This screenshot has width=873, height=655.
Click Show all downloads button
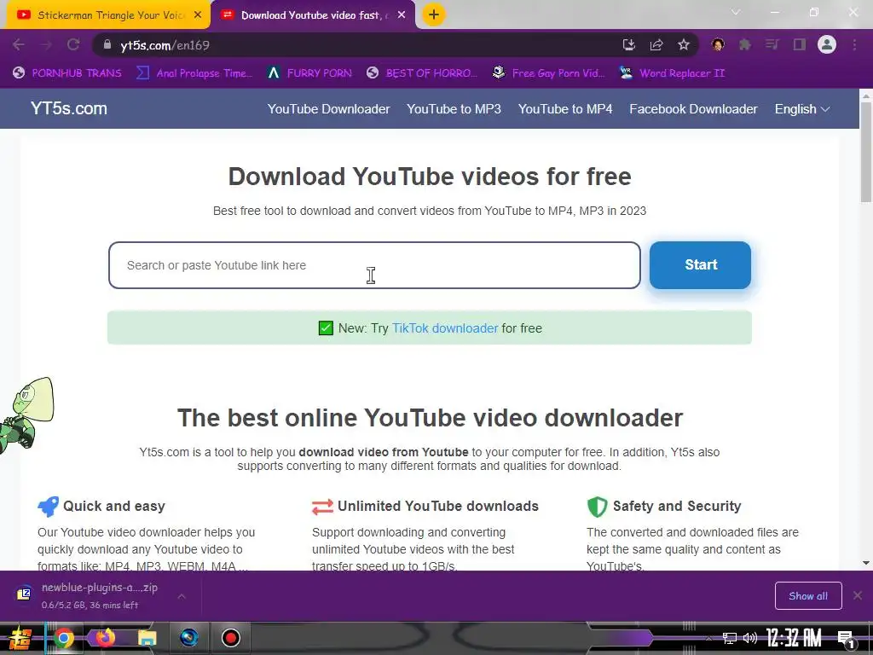coord(808,596)
